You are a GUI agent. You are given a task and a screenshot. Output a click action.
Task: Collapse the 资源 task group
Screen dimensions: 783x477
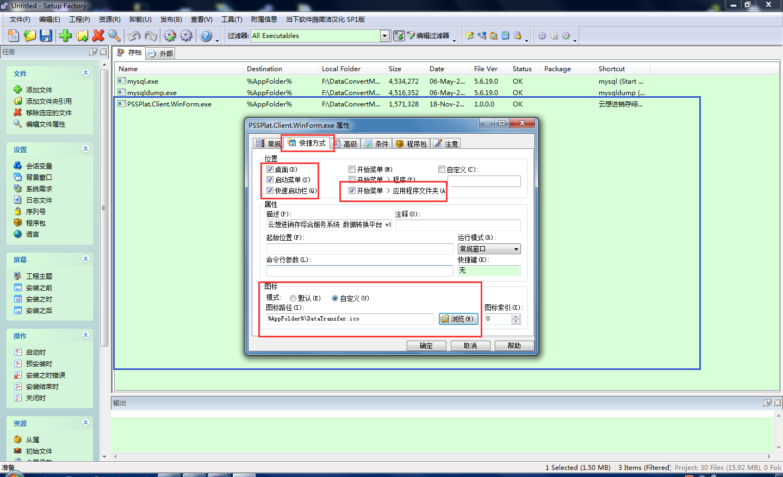tap(85, 422)
